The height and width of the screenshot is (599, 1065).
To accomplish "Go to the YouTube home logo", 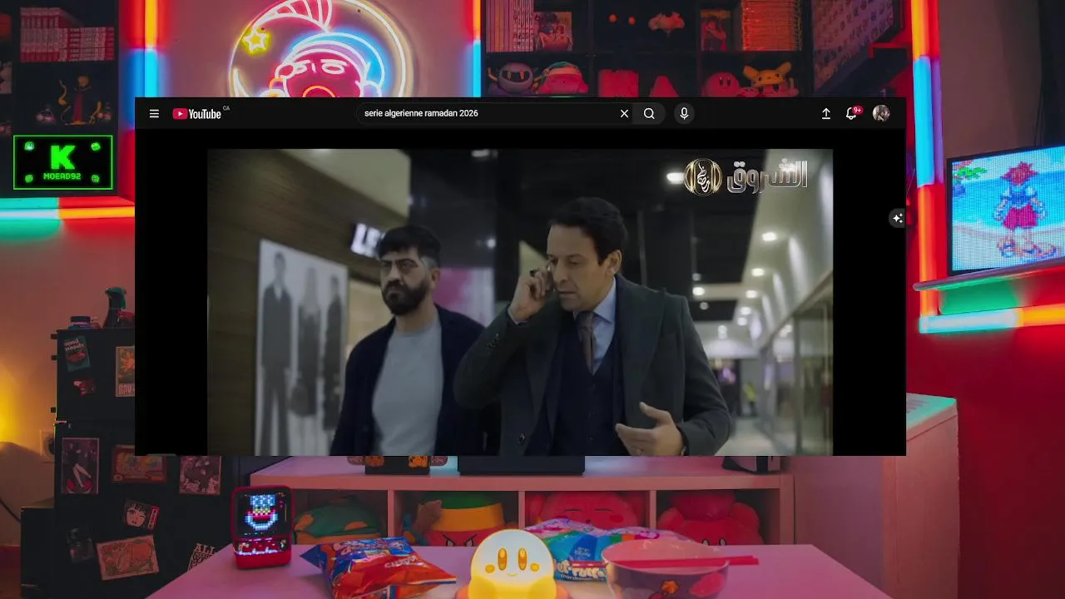I will point(197,114).
